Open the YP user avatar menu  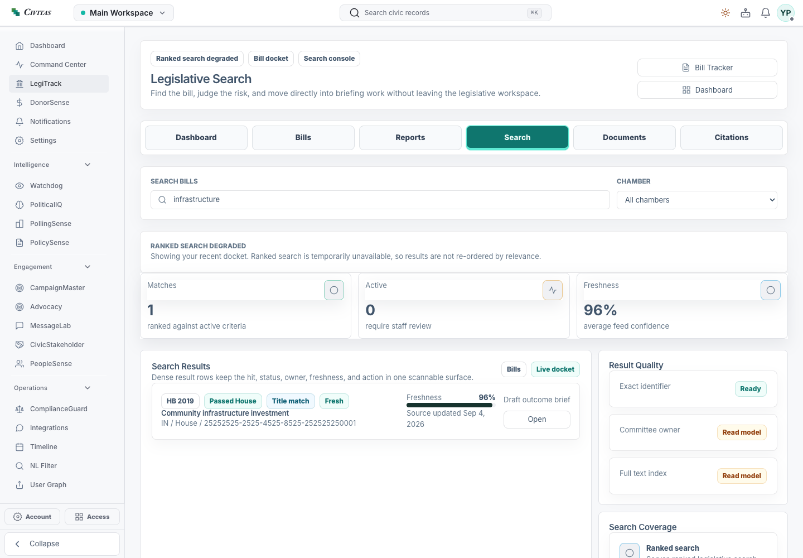786,13
